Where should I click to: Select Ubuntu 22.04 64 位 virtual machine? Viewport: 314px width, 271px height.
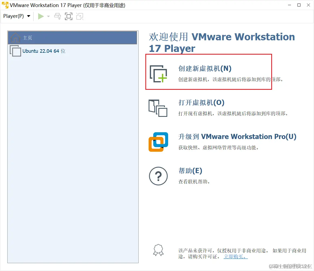(x=72, y=51)
